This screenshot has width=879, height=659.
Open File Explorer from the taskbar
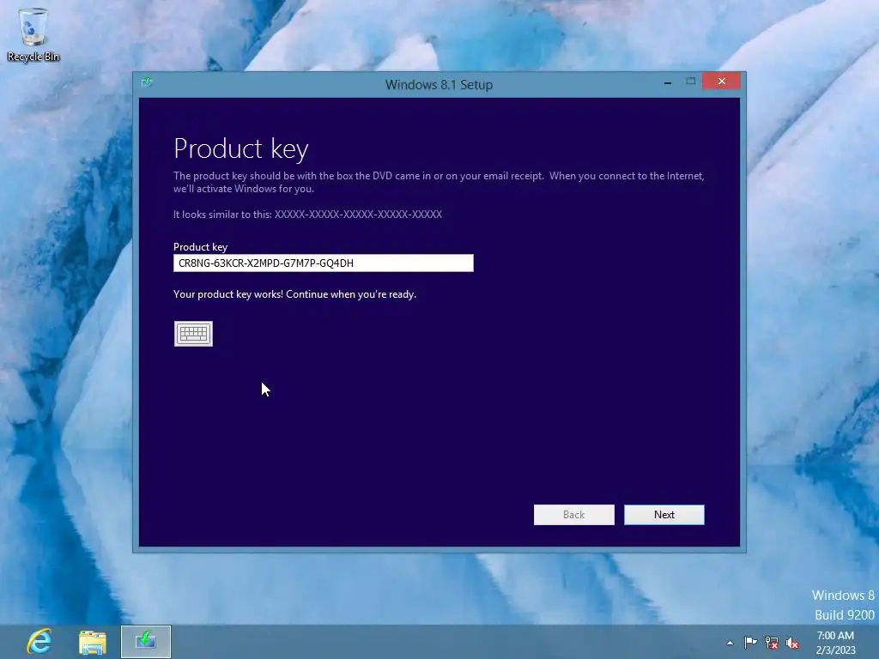pyautogui.click(x=93, y=642)
